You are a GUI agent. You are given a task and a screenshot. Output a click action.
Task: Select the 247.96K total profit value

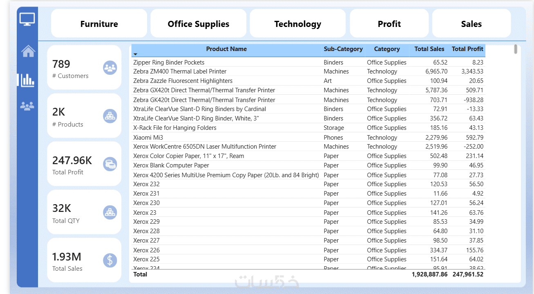point(72,160)
